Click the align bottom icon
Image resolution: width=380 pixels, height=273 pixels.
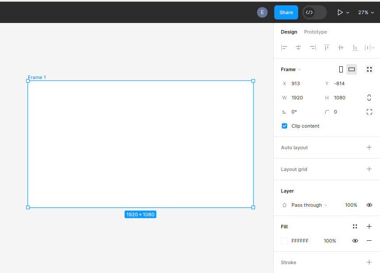click(x=355, y=48)
